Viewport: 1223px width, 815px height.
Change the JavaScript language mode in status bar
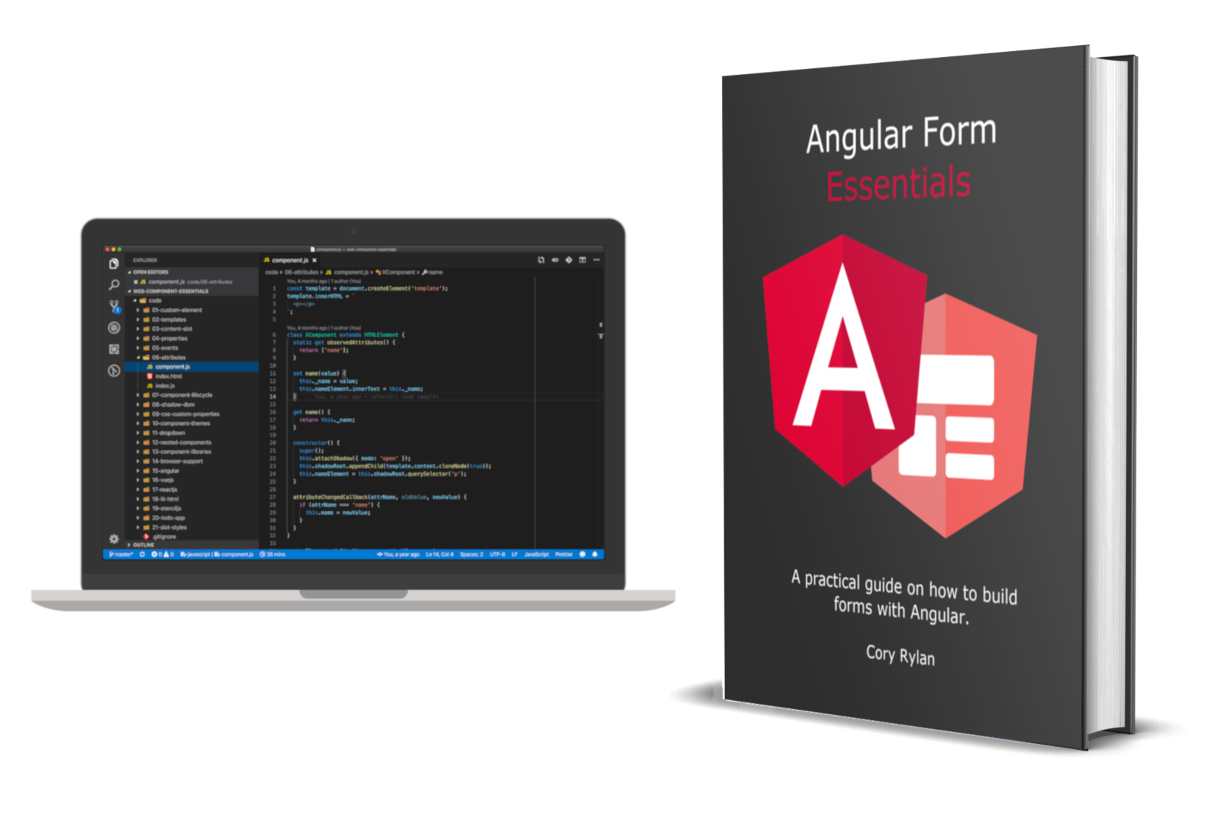pyautogui.click(x=537, y=554)
